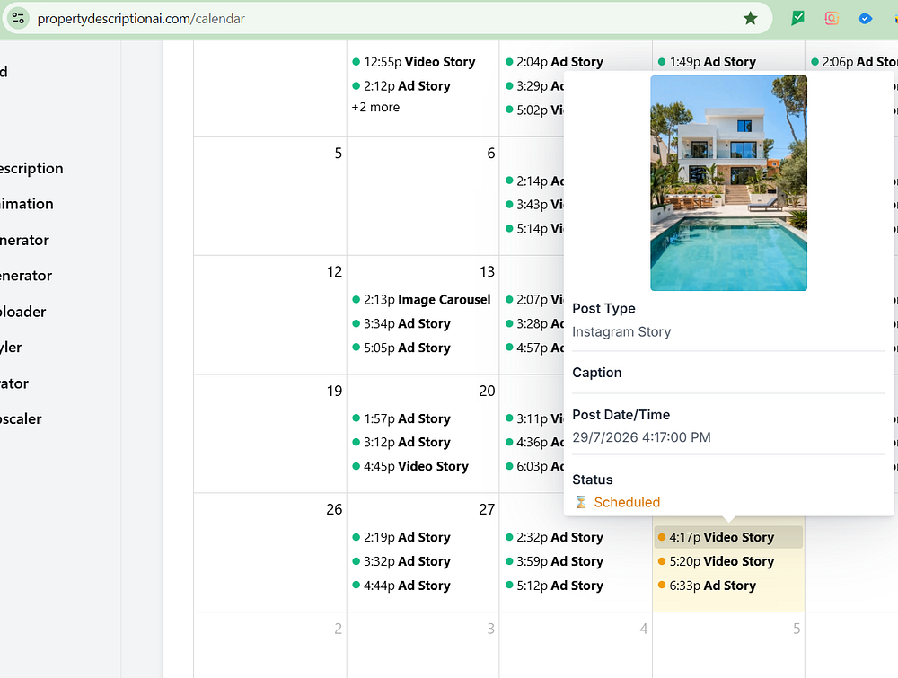Image resolution: width=898 pixels, height=678 pixels.
Task: Select day number 26 on calendar
Action: 334,509
